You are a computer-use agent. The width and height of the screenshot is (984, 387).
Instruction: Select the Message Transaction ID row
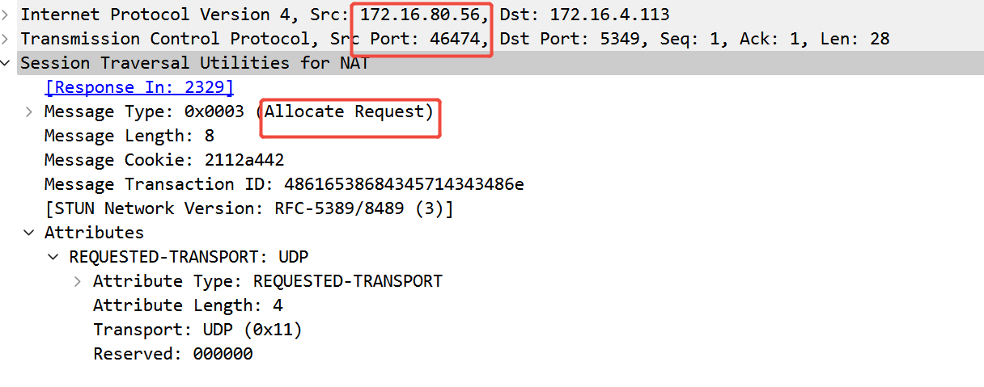point(283,184)
